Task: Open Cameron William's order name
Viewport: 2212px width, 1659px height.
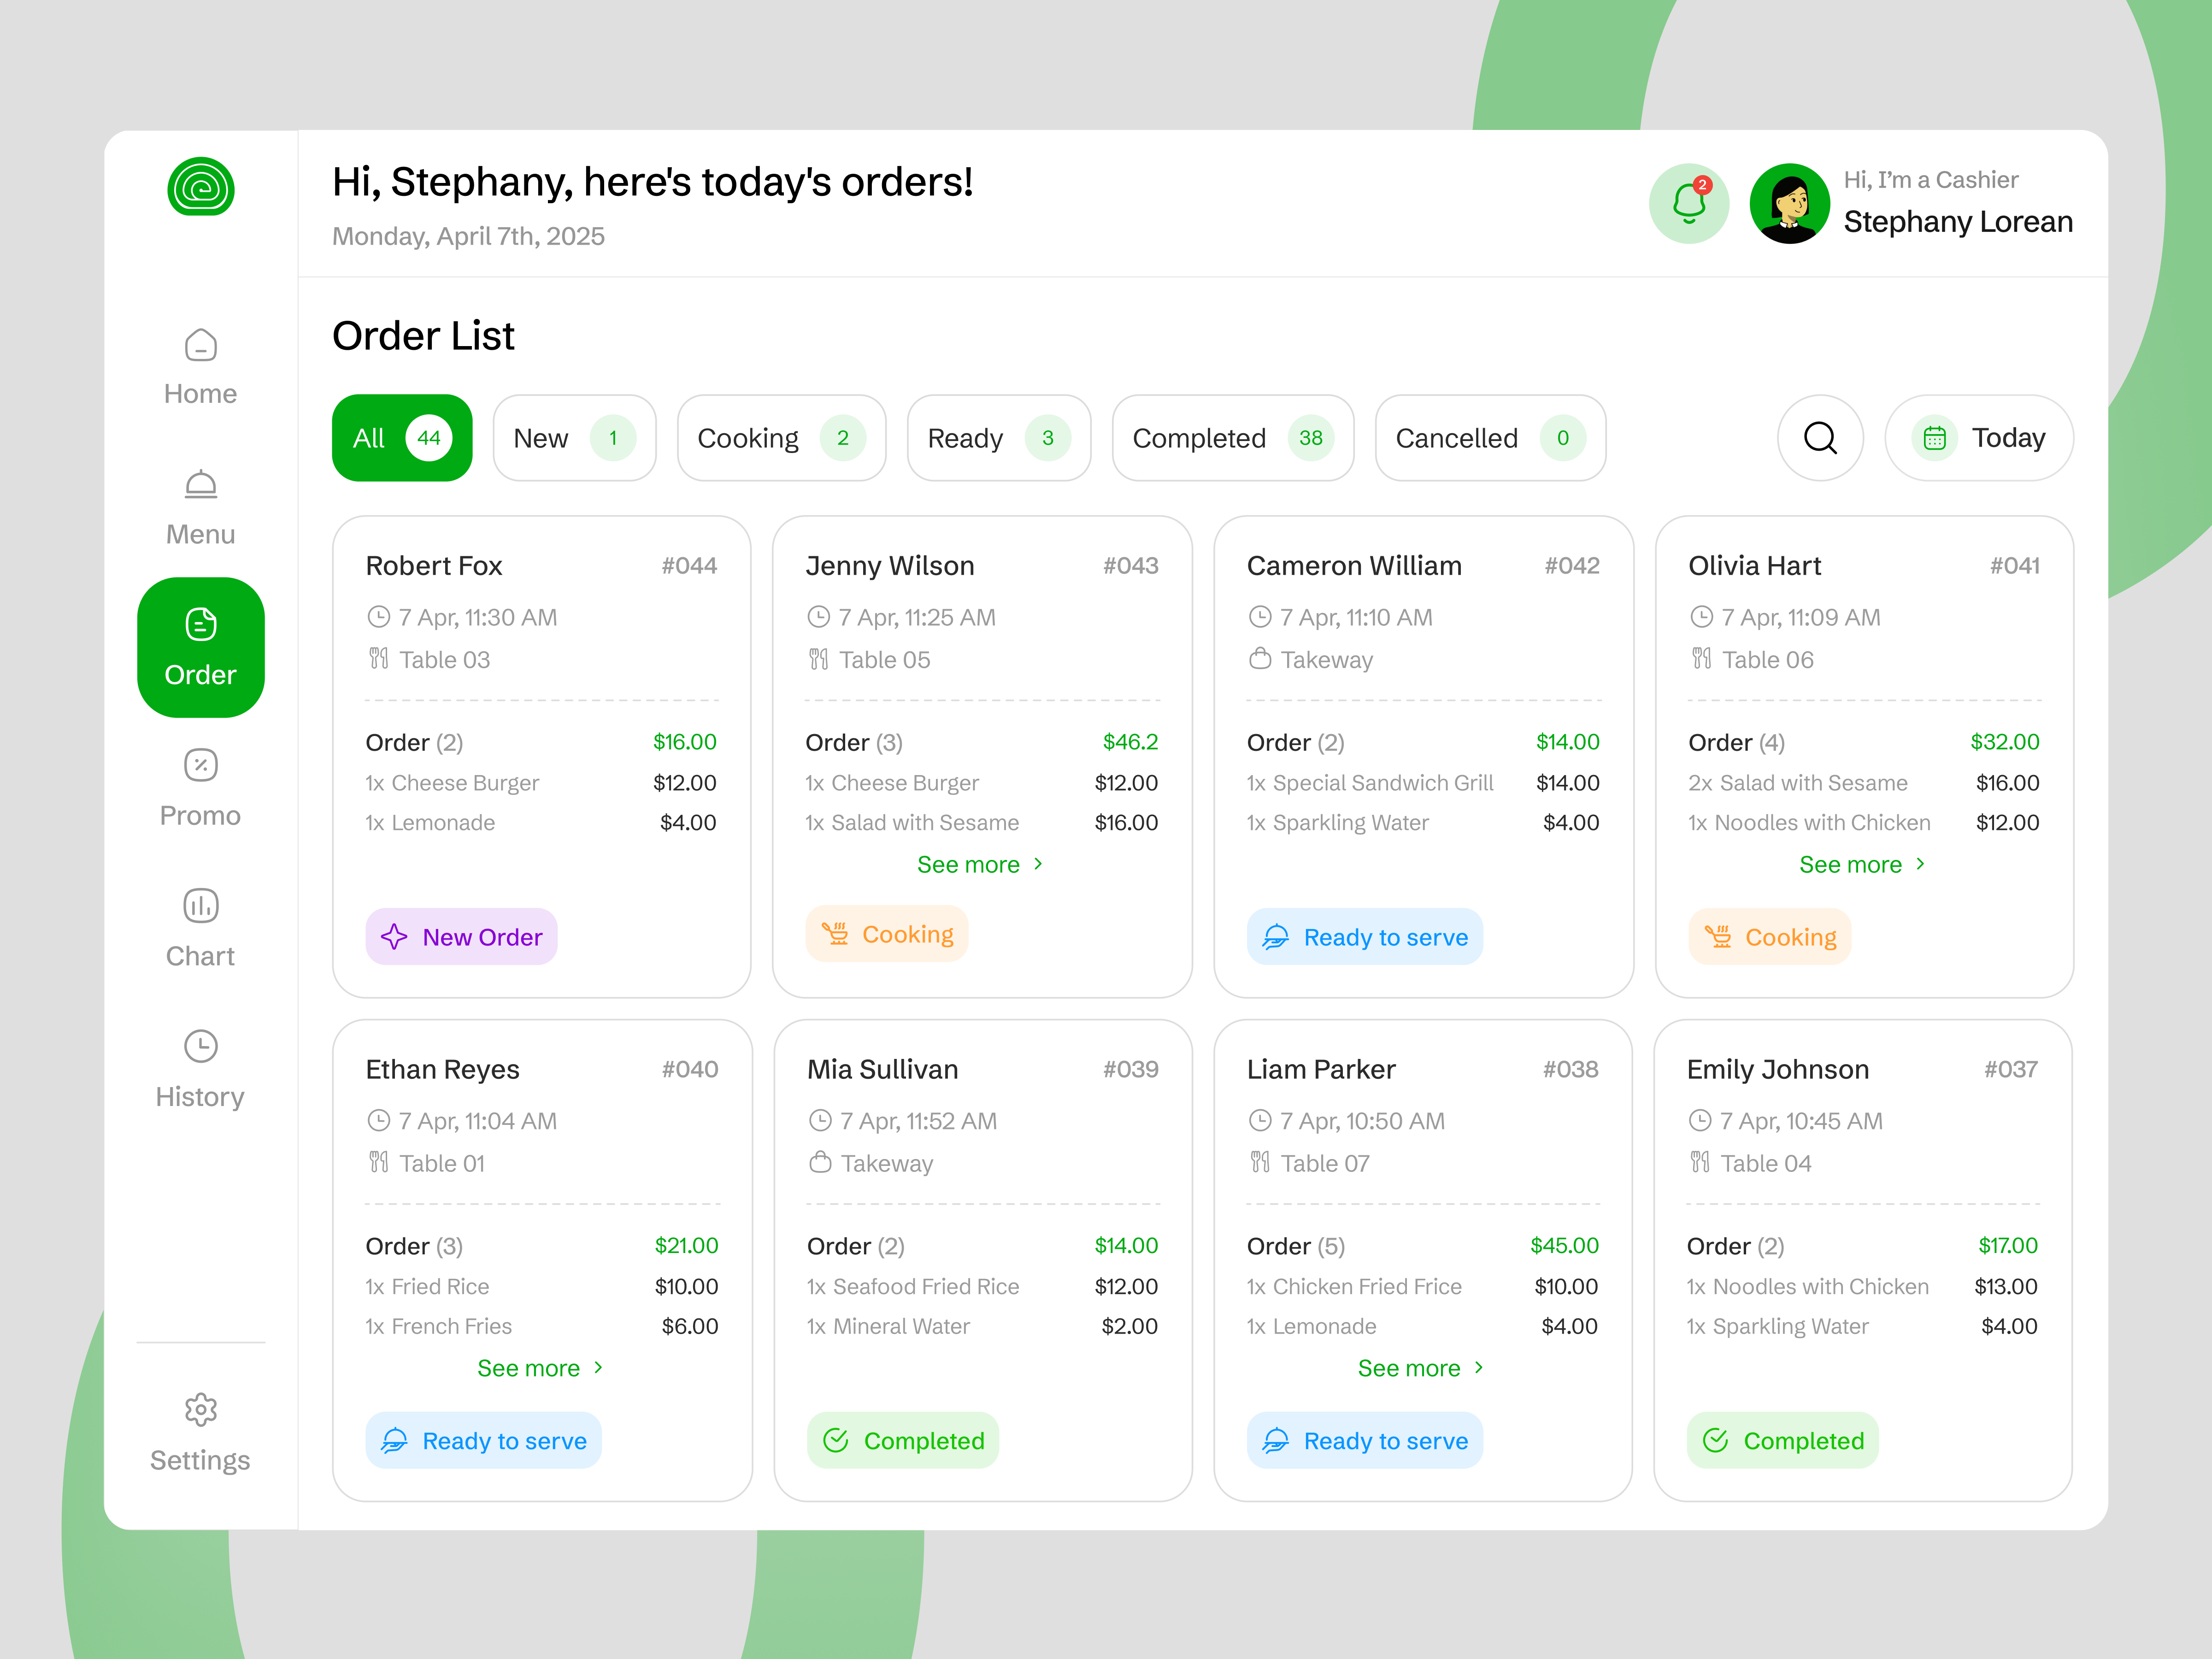Action: coord(1354,566)
